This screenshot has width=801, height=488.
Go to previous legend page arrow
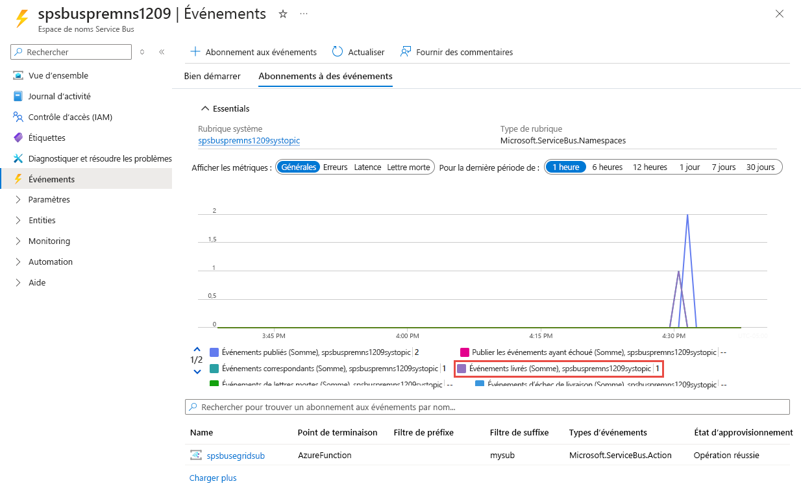[x=197, y=348]
